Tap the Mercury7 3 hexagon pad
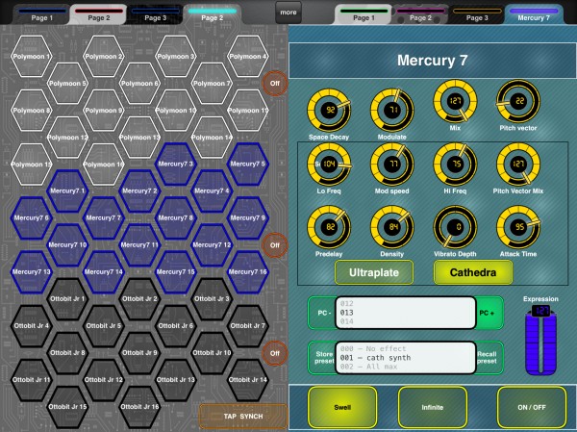This screenshot has width=577, height=432. 176,164
